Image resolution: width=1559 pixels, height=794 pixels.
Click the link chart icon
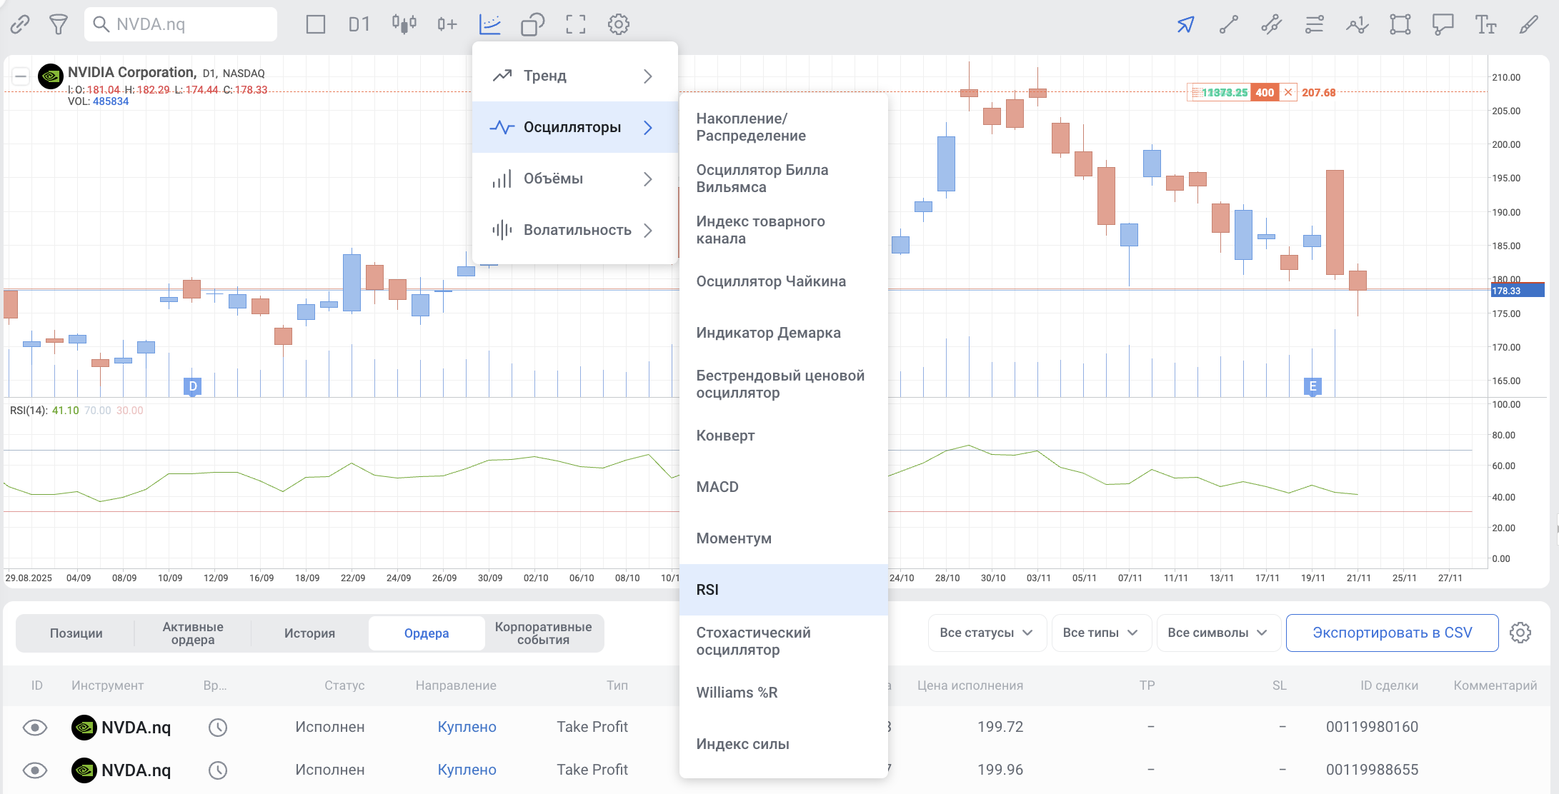click(x=20, y=24)
